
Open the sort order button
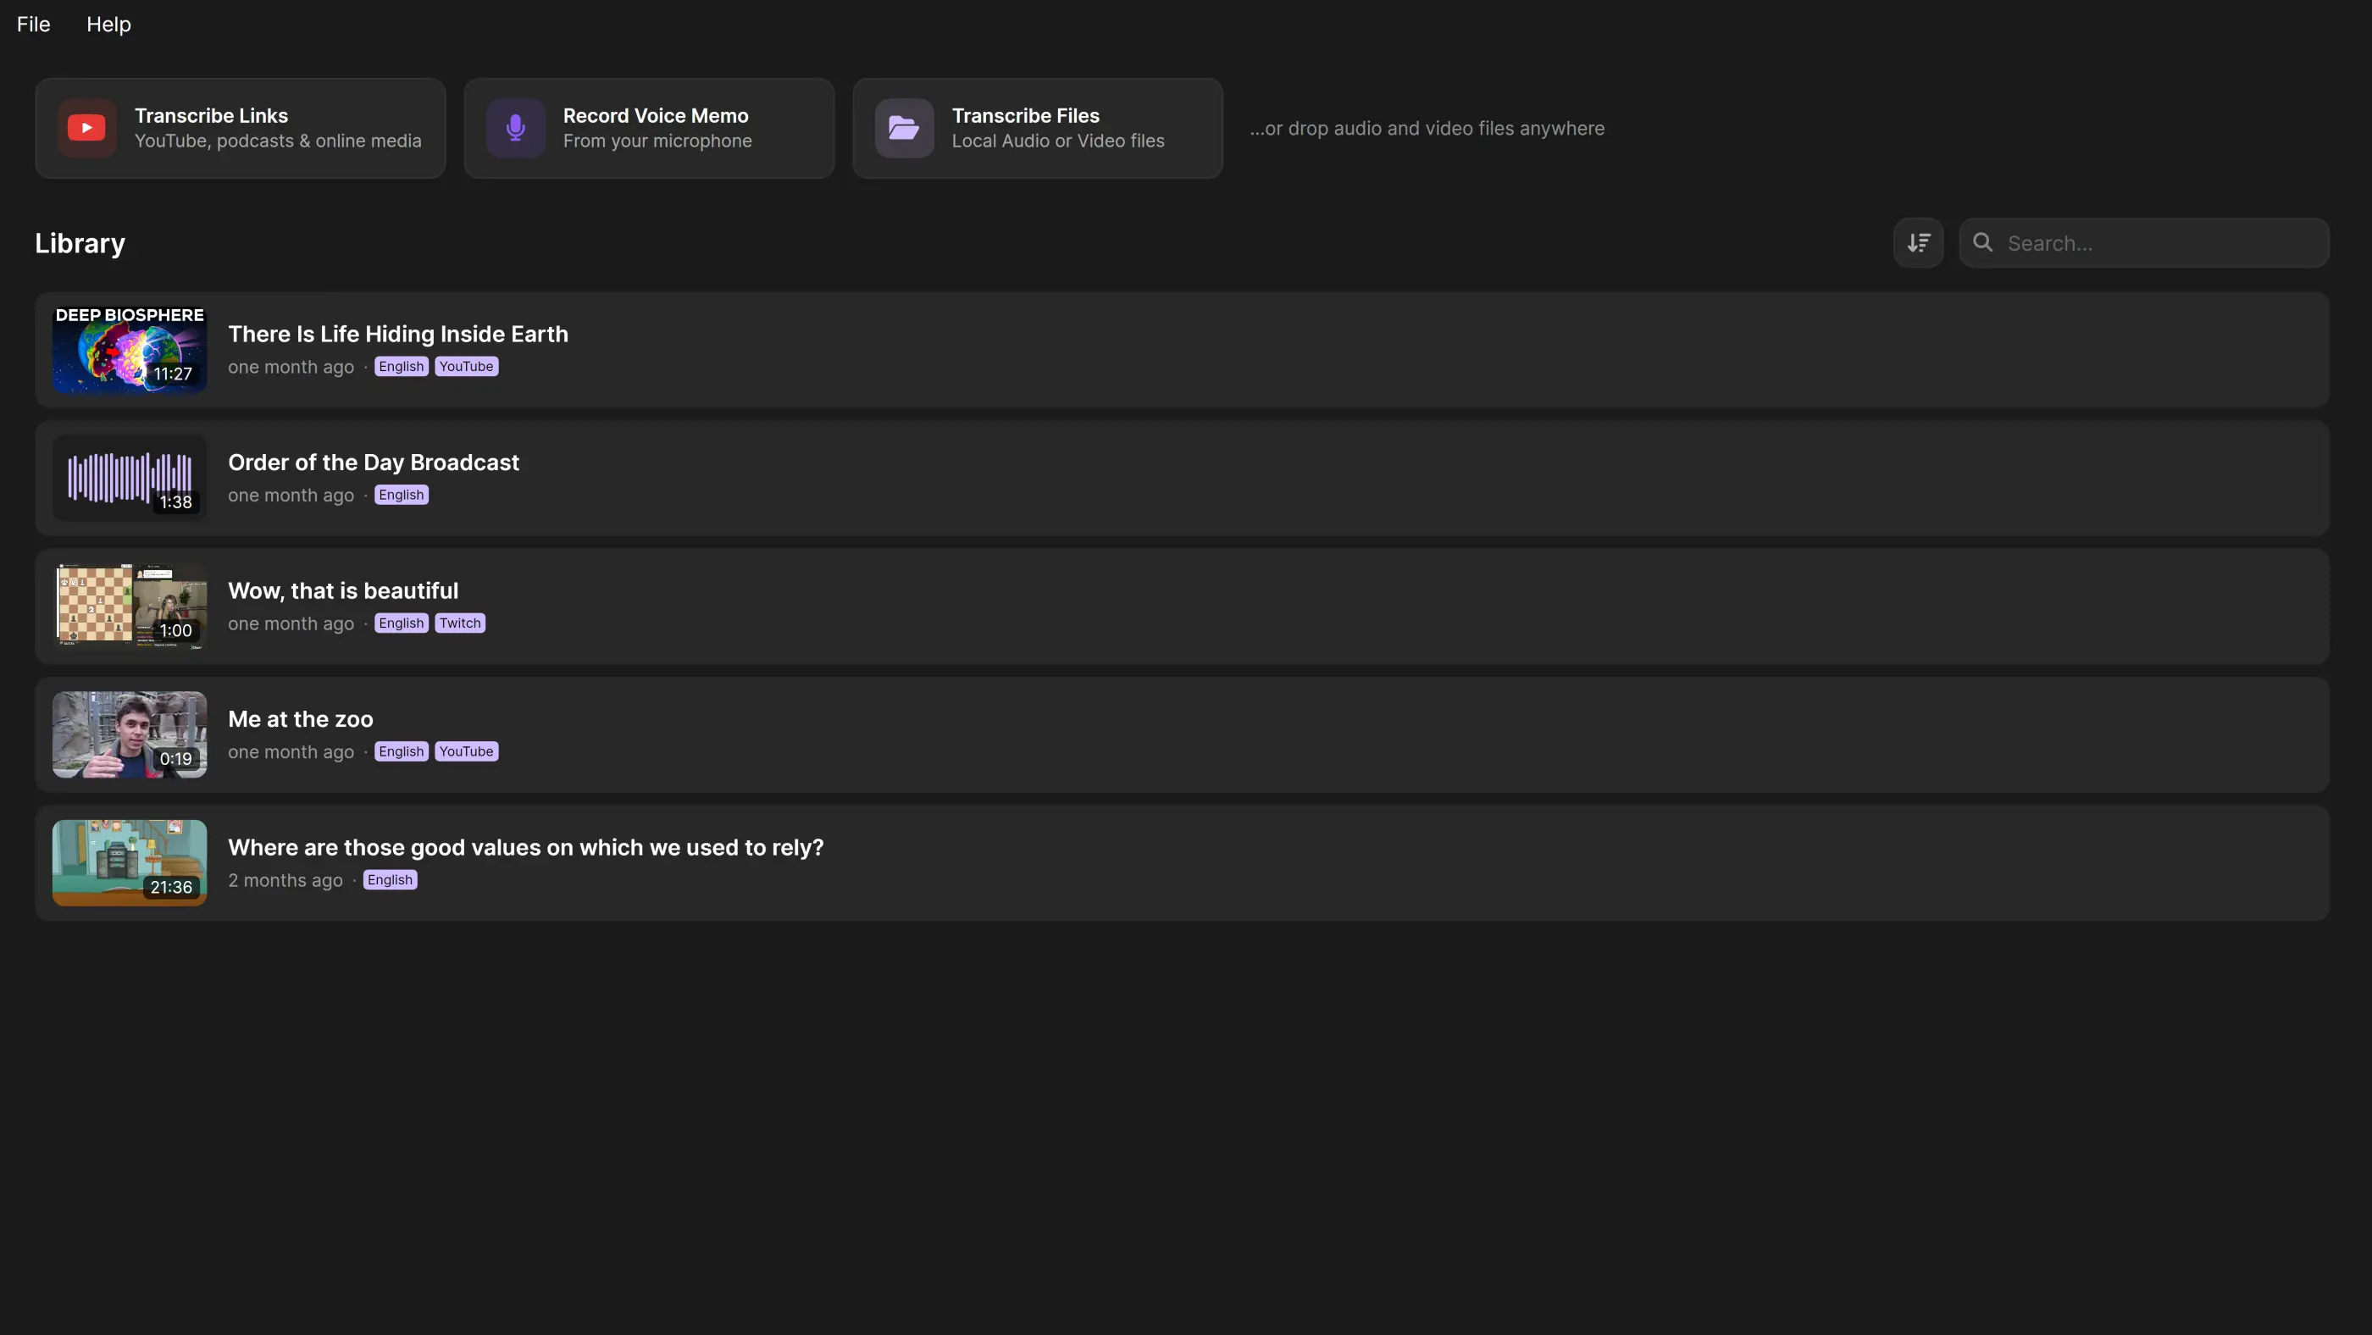1918,243
